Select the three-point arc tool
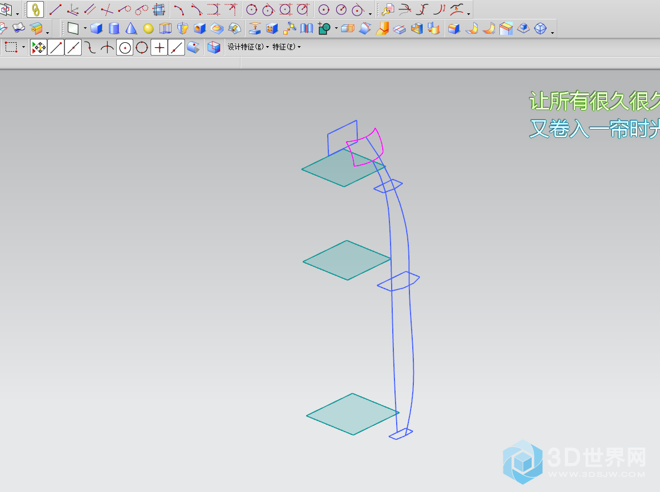The width and height of the screenshot is (660, 492). (179, 9)
